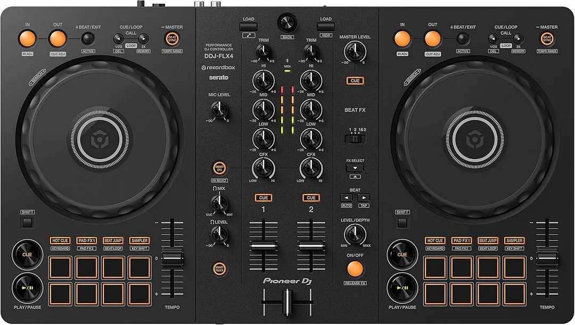Click the right deck SHIFT button
Image resolution: width=575 pixels, height=325 pixels.
(402, 222)
